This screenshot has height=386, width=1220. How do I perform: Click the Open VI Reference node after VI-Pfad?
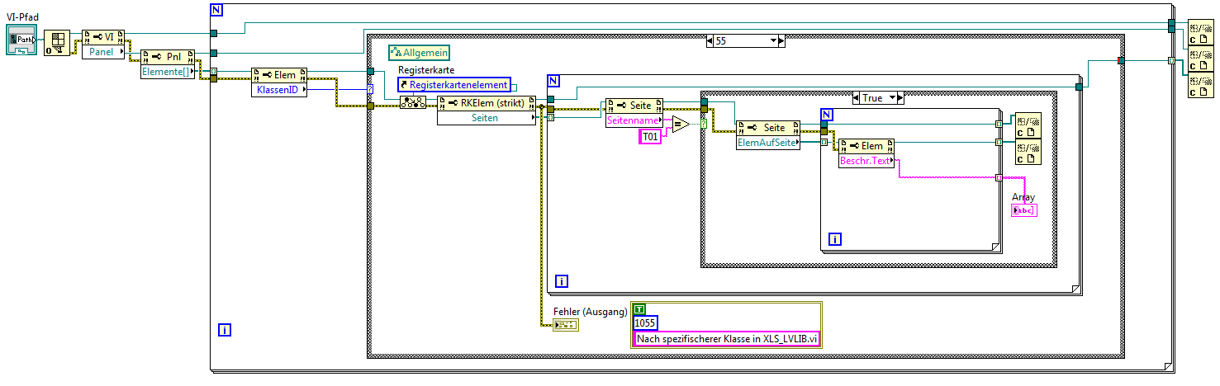pos(56,41)
